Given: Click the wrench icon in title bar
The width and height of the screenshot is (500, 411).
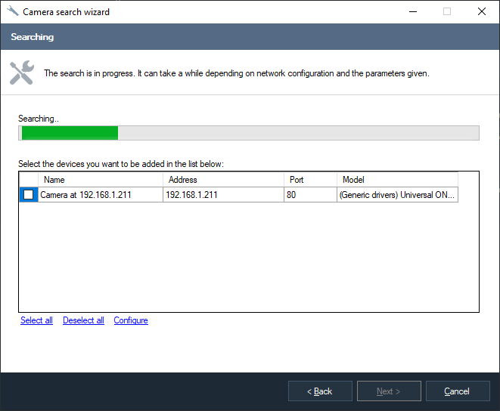Looking at the screenshot, I should [x=12, y=12].
